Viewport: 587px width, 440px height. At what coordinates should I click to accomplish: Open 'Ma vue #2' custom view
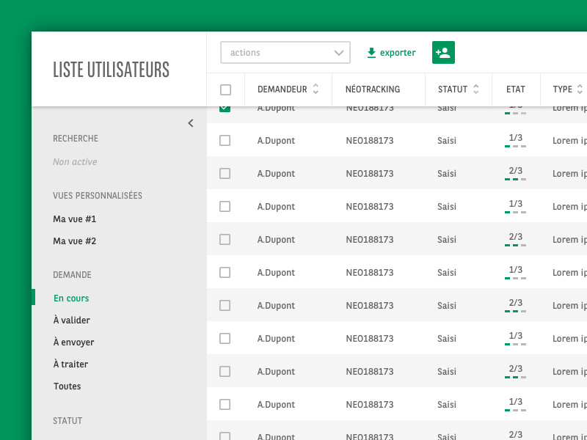[x=75, y=241]
